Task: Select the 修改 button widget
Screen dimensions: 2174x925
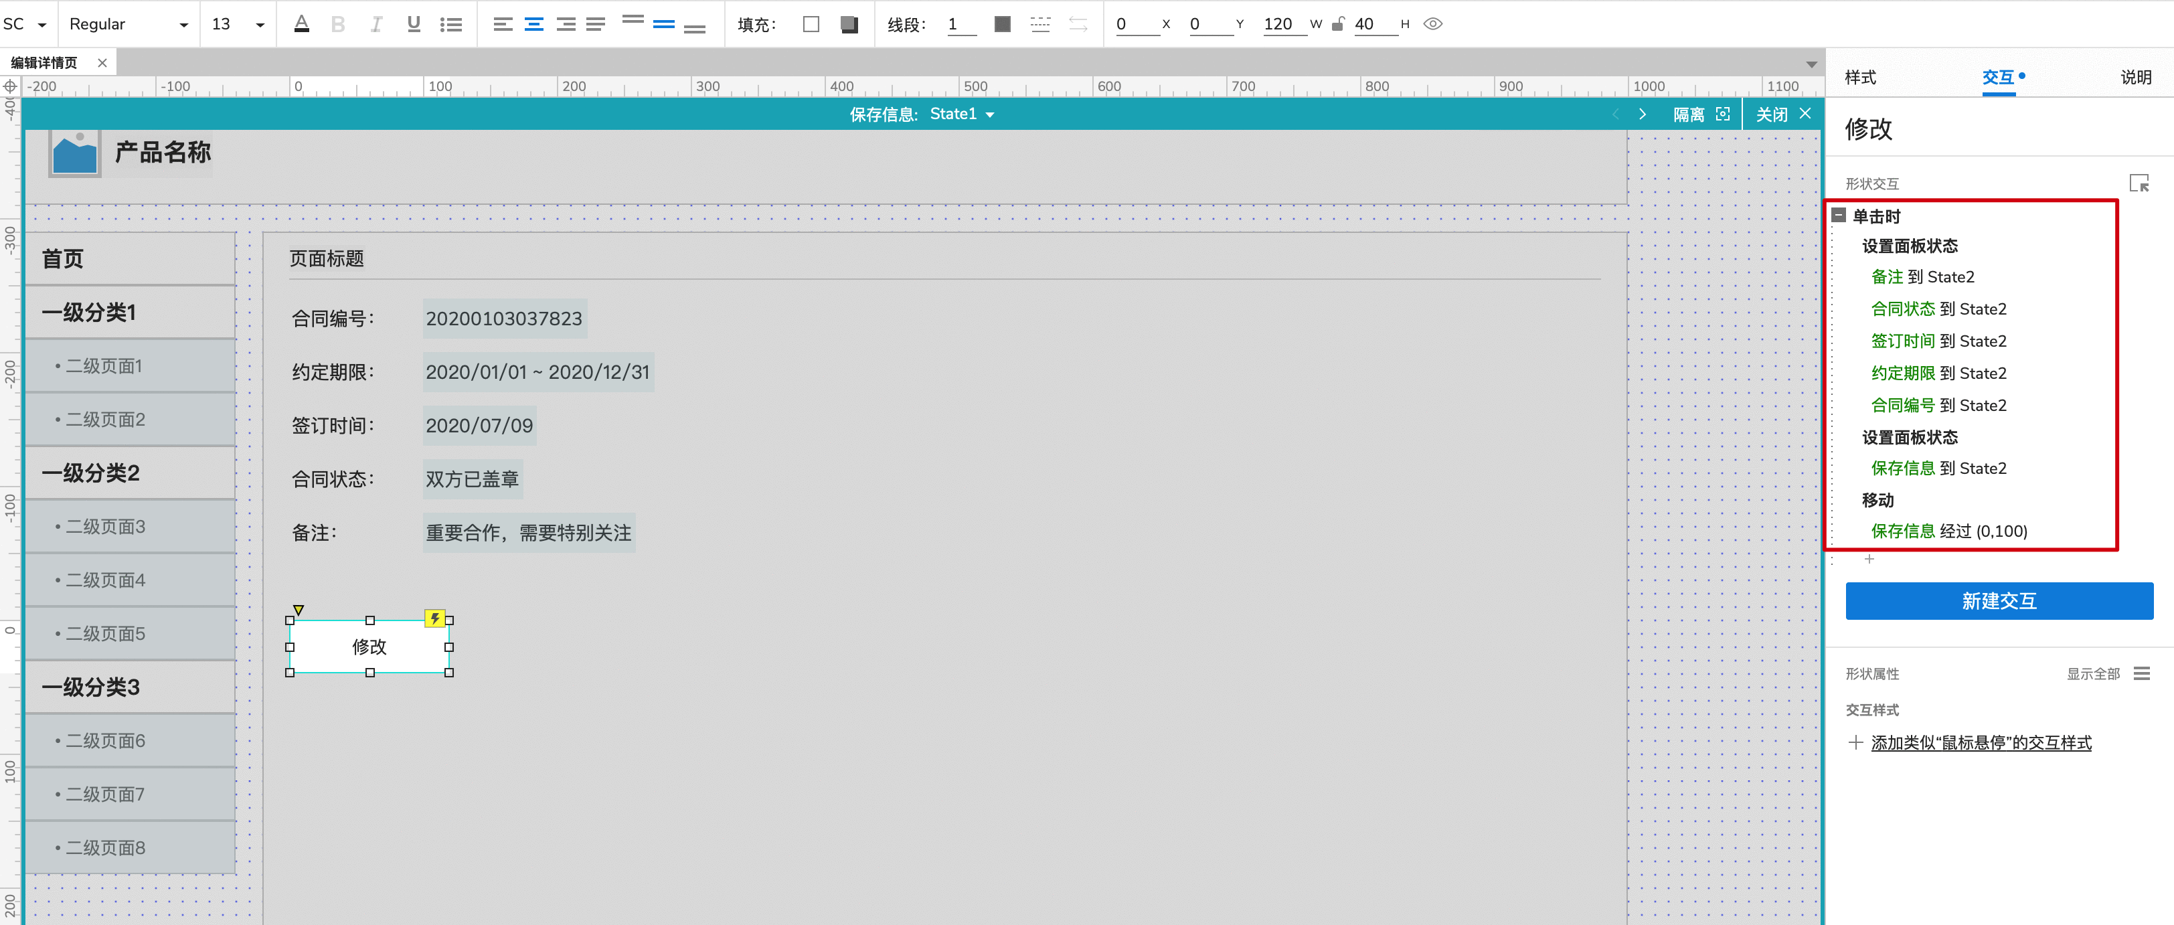Action: point(369,647)
